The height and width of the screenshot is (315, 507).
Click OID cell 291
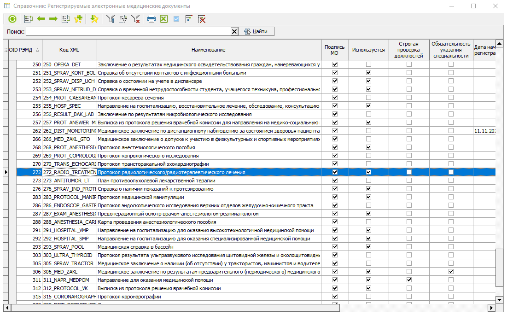(29, 230)
